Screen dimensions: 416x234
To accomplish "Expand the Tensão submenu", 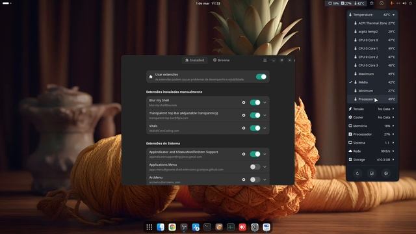I will coord(372,109).
